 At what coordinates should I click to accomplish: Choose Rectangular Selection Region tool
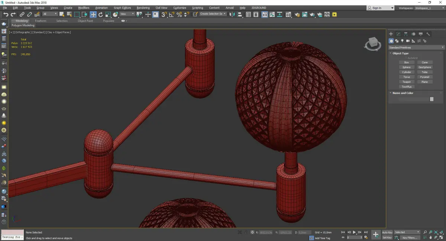click(x=77, y=14)
